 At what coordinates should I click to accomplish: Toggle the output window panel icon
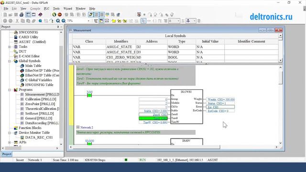(34, 15)
